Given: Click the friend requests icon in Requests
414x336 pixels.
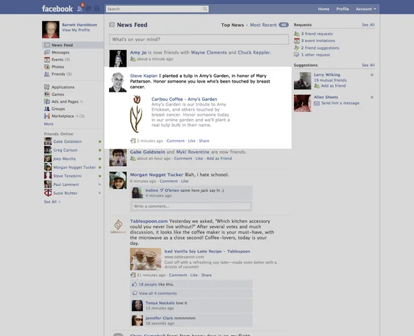Looking at the screenshot, I should 297,34.
